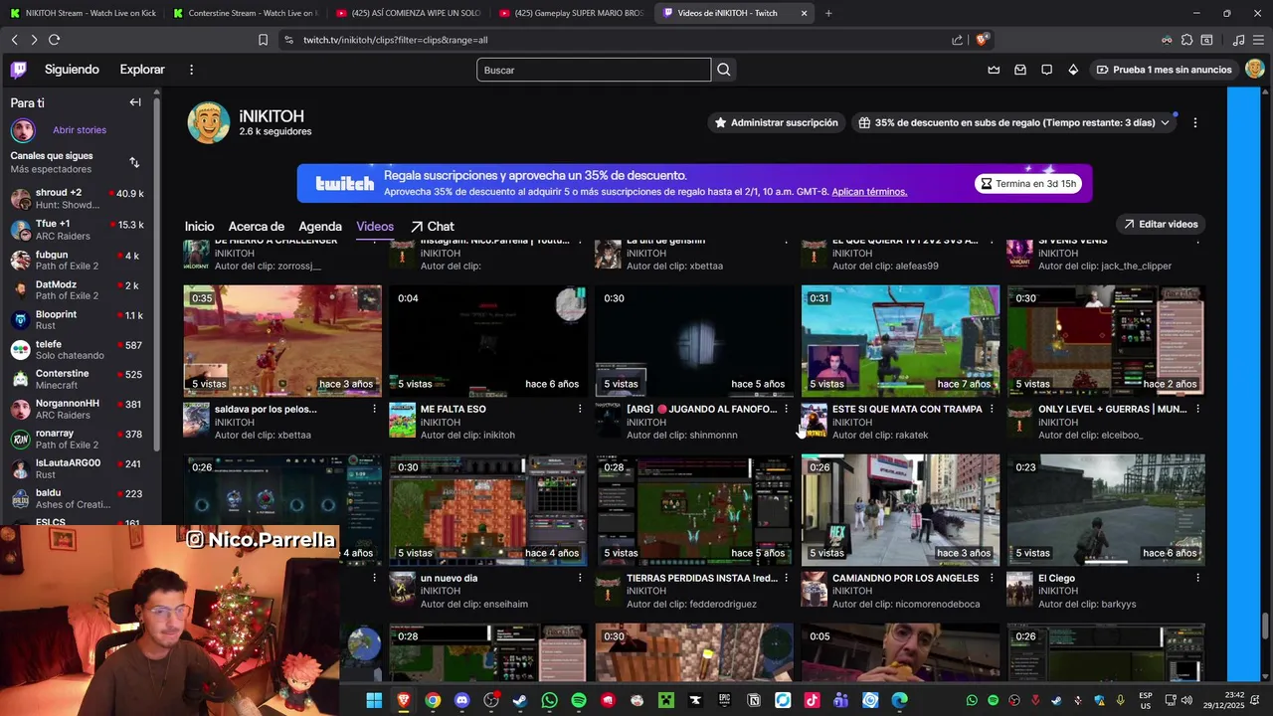Open Epic Games Launcher from taskbar
This screenshot has width=1273, height=716.
coord(724,700)
